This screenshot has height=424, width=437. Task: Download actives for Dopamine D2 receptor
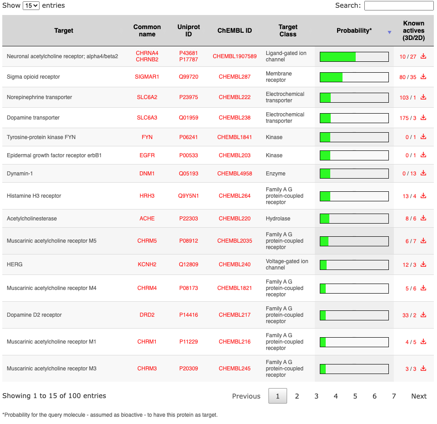coord(423,315)
